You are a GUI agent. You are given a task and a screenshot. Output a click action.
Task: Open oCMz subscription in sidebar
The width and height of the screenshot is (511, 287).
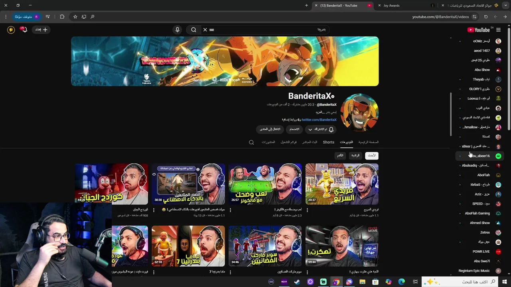coord(480,41)
